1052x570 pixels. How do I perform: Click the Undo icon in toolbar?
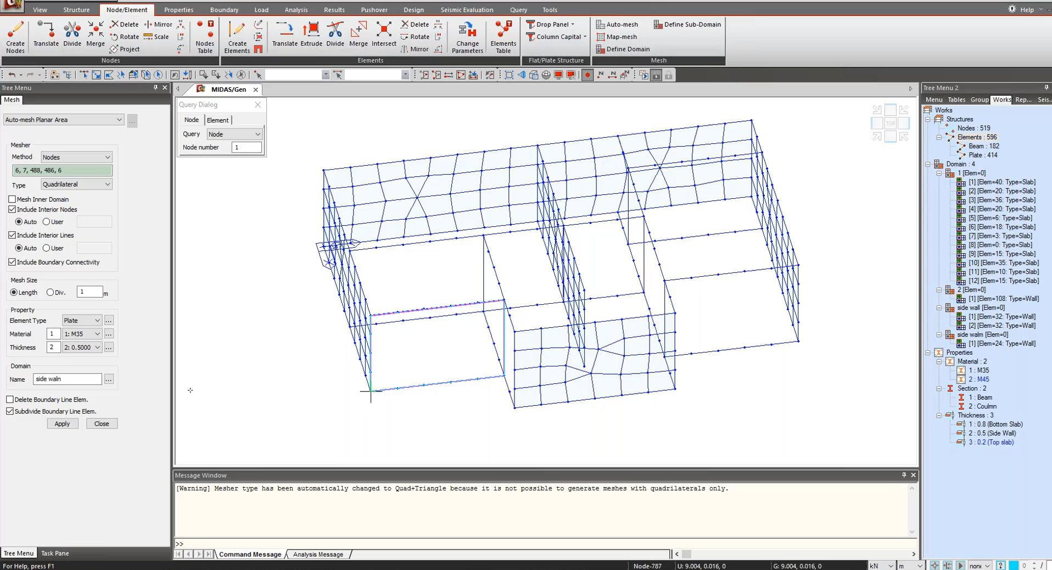12,75
